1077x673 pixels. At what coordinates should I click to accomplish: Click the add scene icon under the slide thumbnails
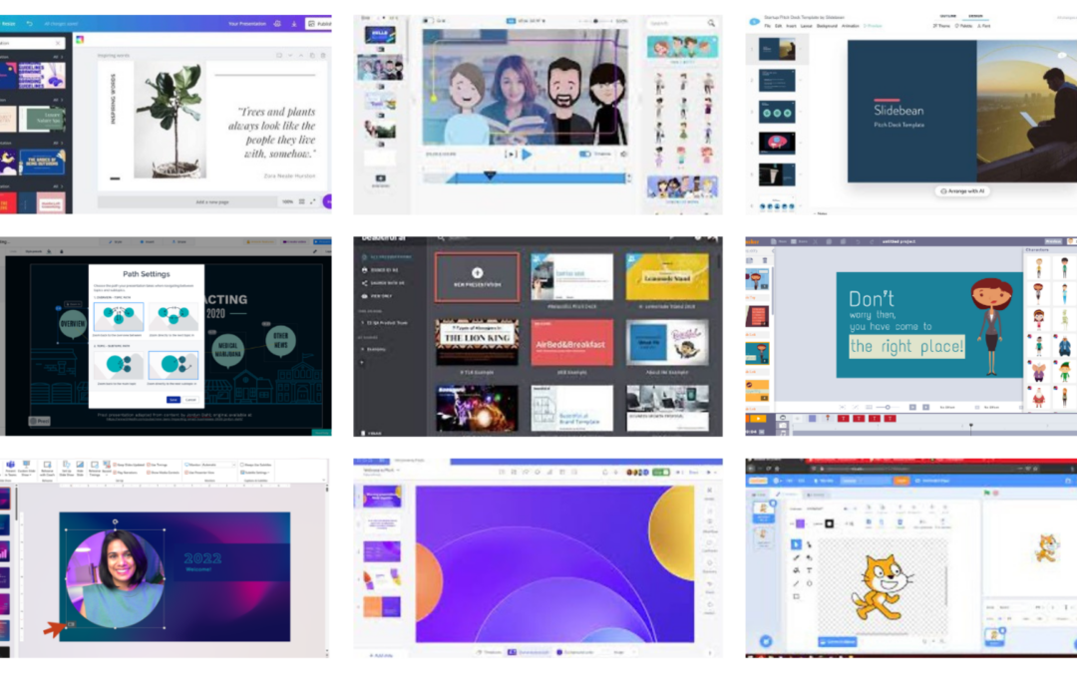tap(380, 178)
